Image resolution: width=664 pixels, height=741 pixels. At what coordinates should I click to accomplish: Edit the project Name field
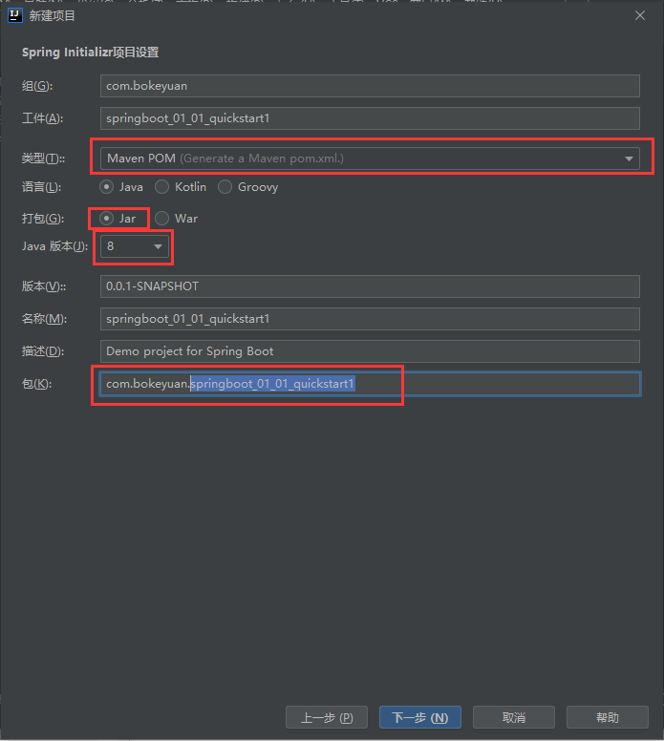point(369,319)
